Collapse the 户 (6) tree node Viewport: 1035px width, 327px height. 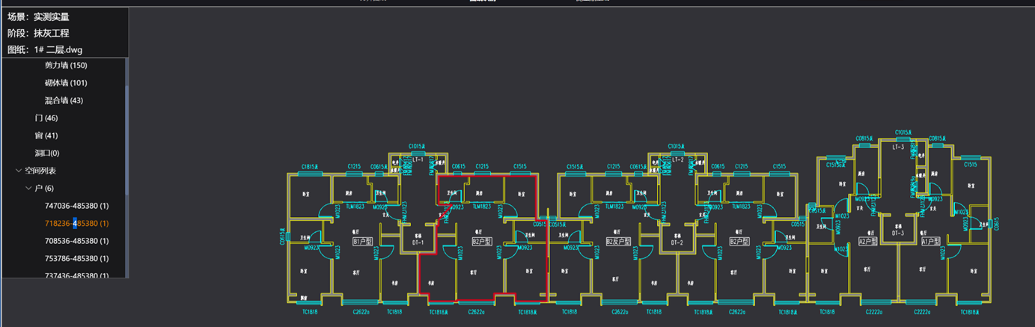pyautogui.click(x=28, y=189)
